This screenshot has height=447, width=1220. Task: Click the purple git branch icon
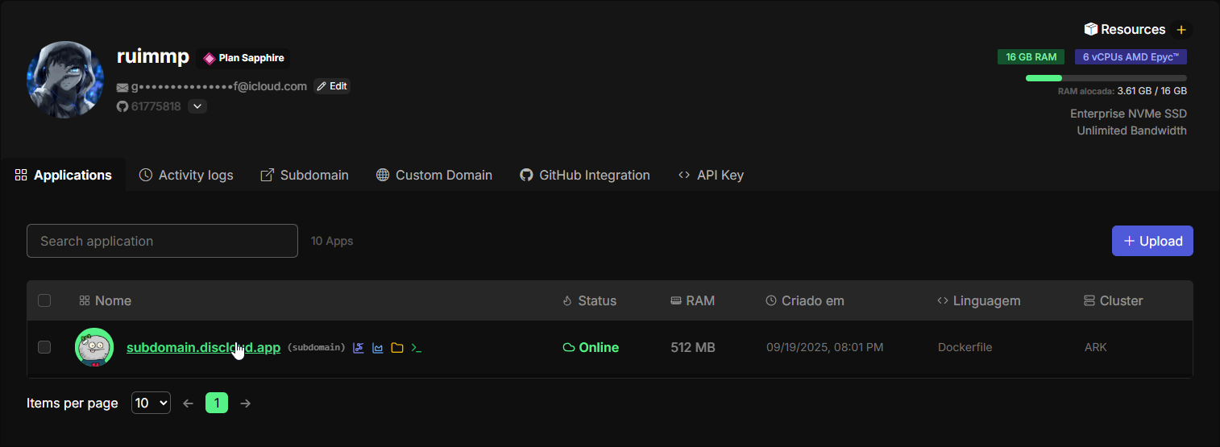click(x=359, y=348)
